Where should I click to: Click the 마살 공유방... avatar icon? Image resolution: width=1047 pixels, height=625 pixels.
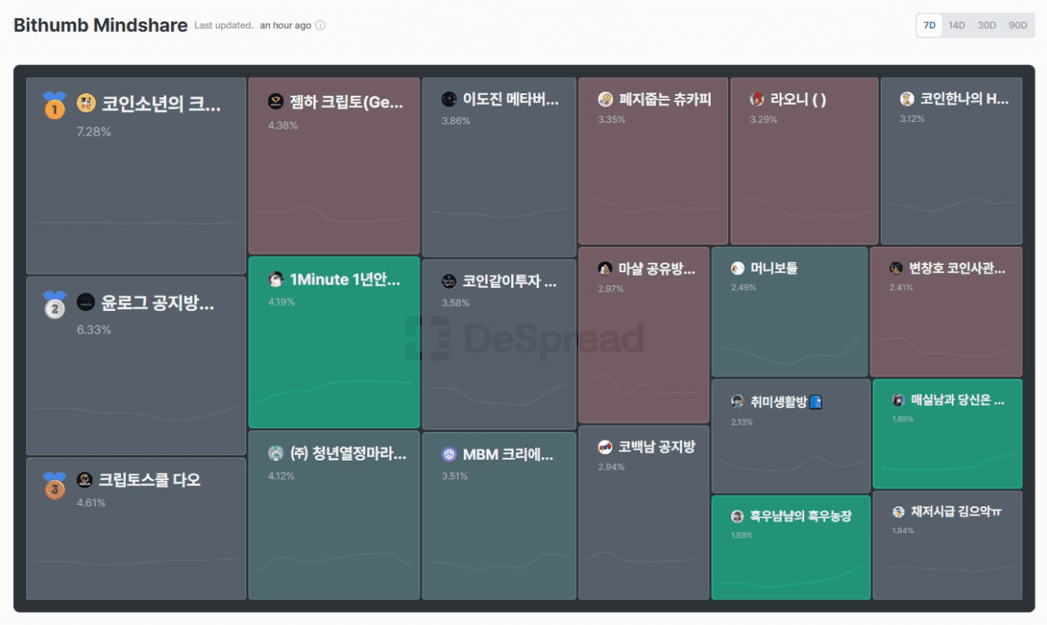(605, 268)
